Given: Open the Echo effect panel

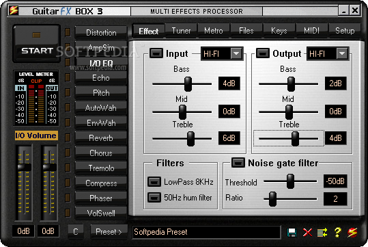Looking at the screenshot, I should click(101, 77).
